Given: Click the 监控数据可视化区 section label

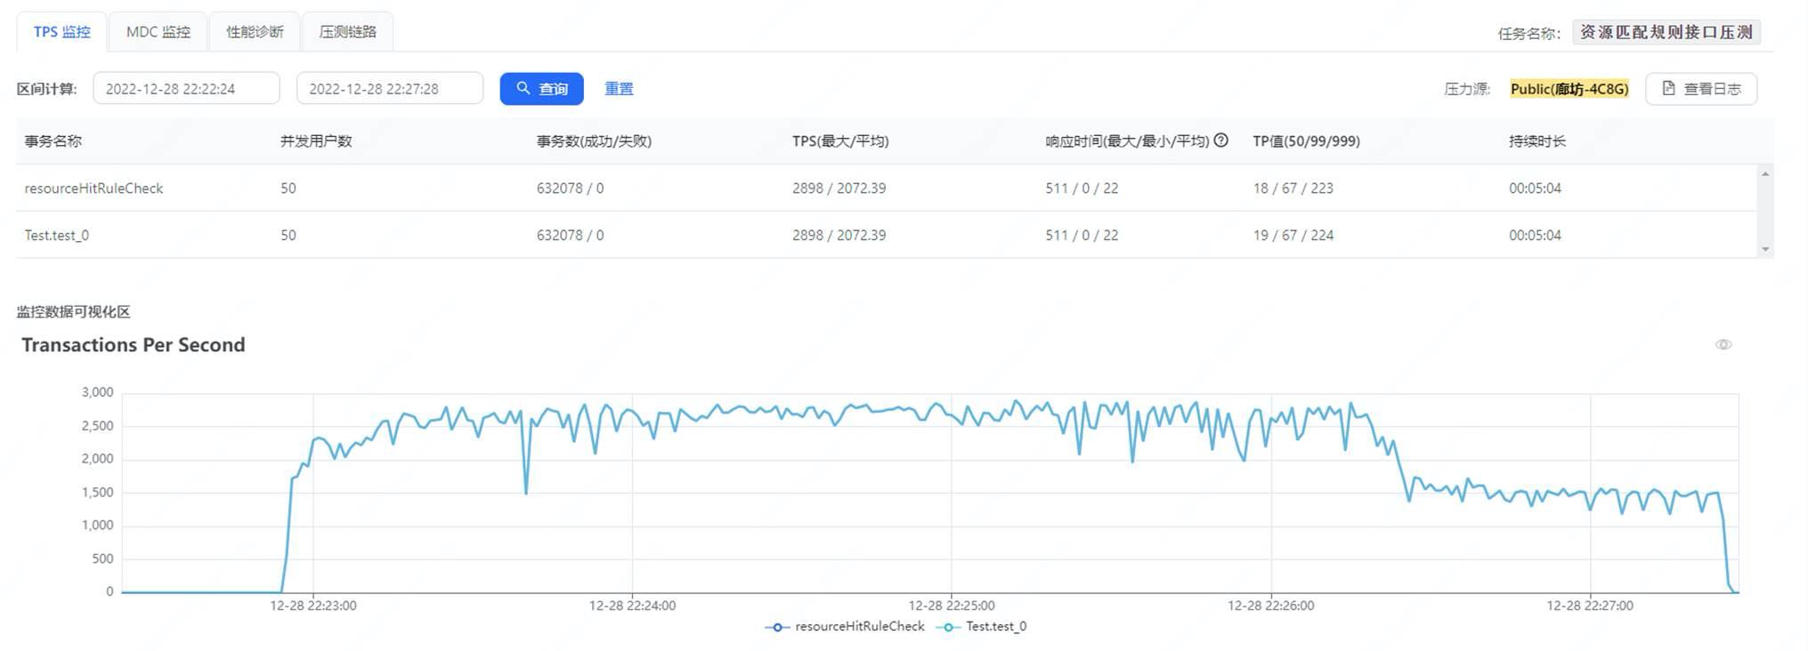Looking at the screenshot, I should (74, 312).
